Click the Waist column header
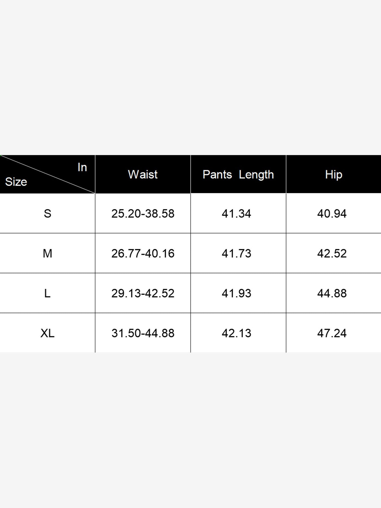This screenshot has width=381, height=508. 143,174
